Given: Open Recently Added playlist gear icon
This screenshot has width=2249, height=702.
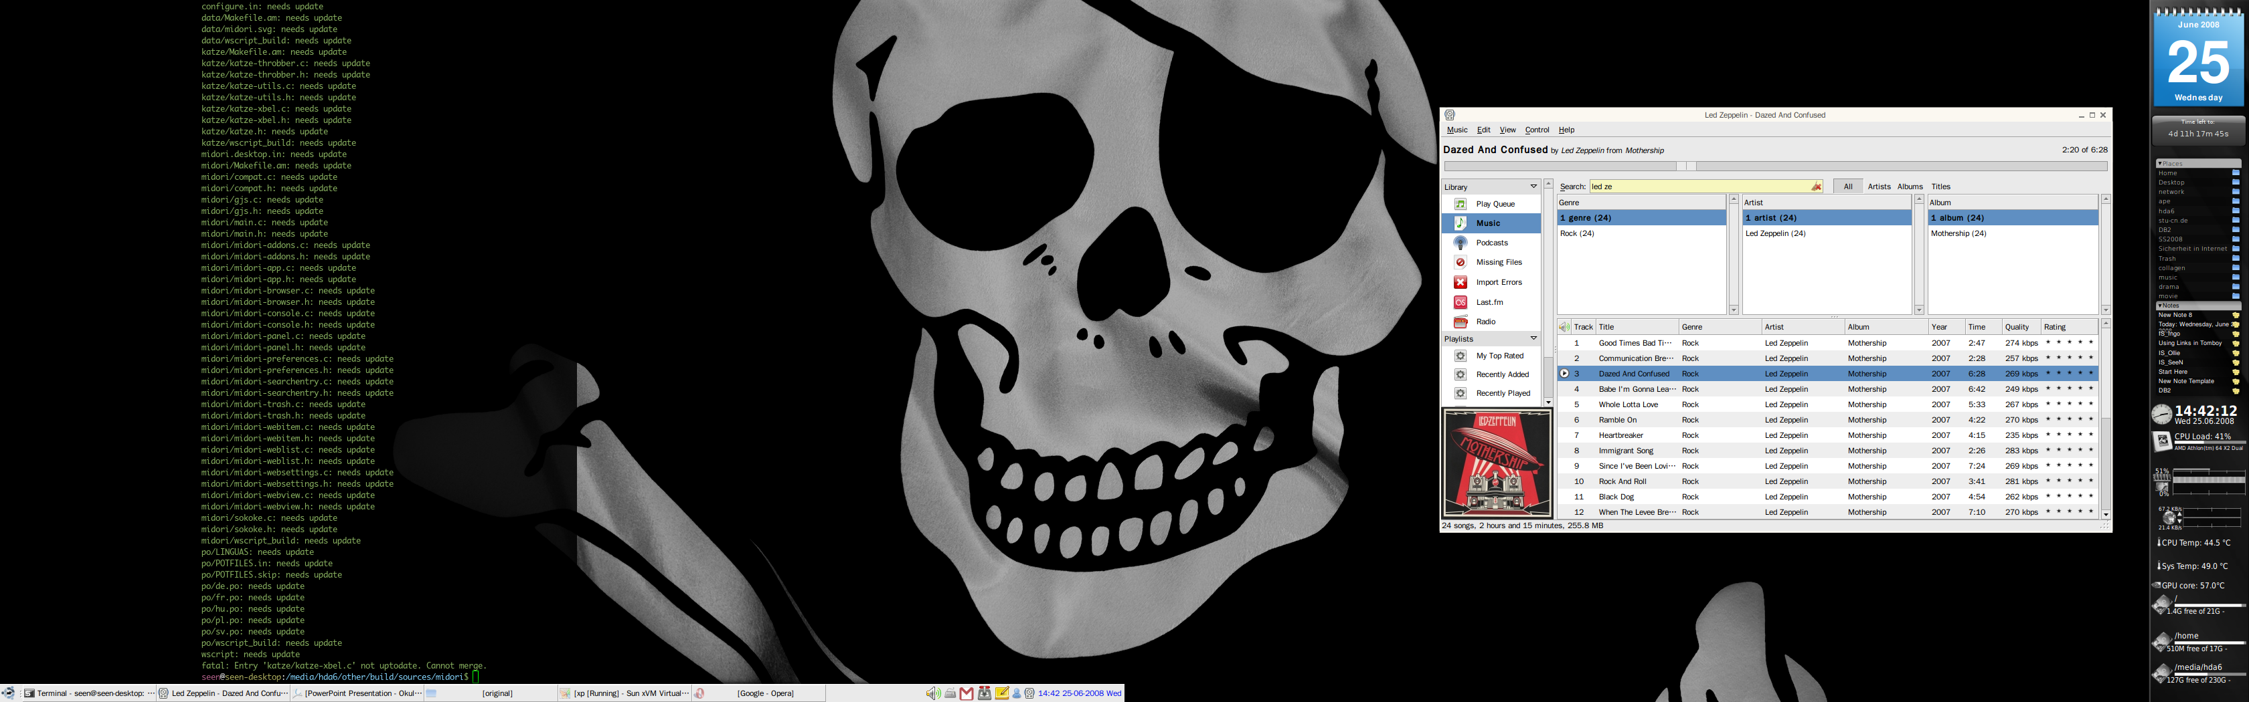Looking at the screenshot, I should (1460, 374).
